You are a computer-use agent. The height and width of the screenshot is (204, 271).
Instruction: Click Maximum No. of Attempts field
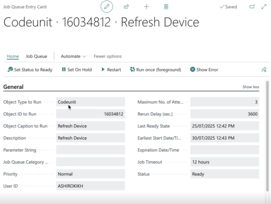225,102
